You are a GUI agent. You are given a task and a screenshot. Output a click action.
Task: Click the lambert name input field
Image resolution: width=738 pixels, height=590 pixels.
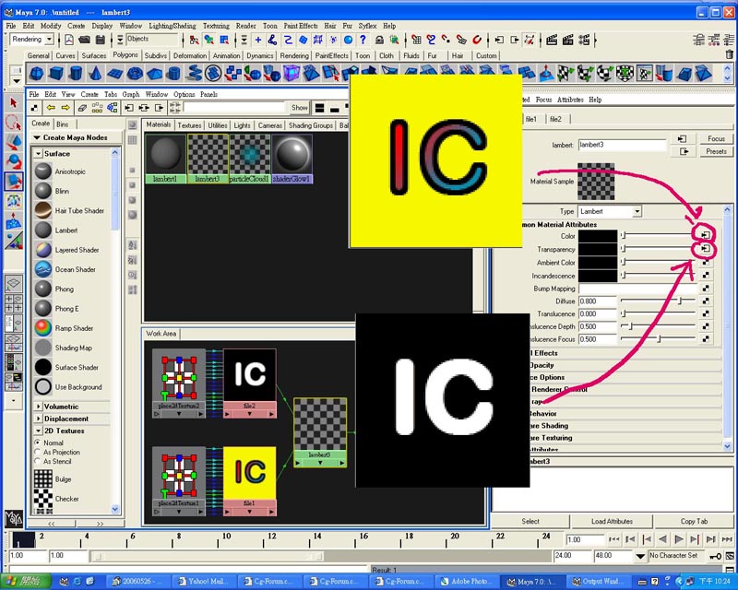[x=622, y=145]
